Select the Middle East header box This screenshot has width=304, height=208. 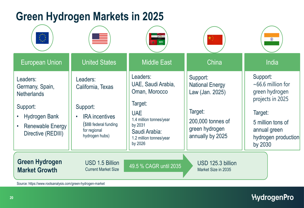[157, 62]
